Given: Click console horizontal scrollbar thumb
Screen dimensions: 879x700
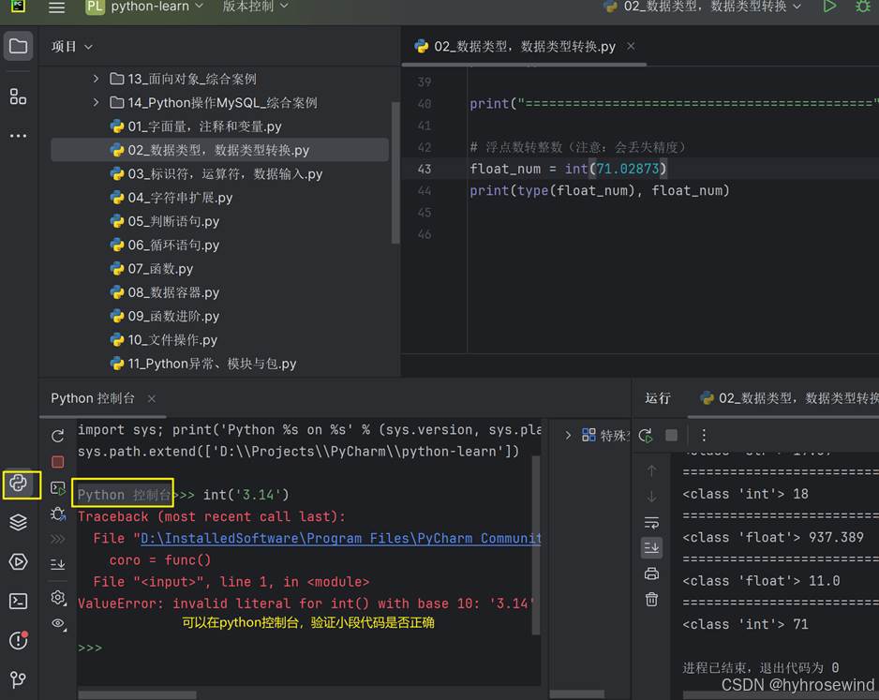Looking at the screenshot, I should (x=138, y=695).
